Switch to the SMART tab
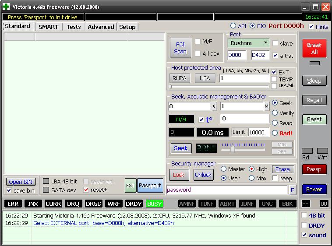 click(48, 27)
